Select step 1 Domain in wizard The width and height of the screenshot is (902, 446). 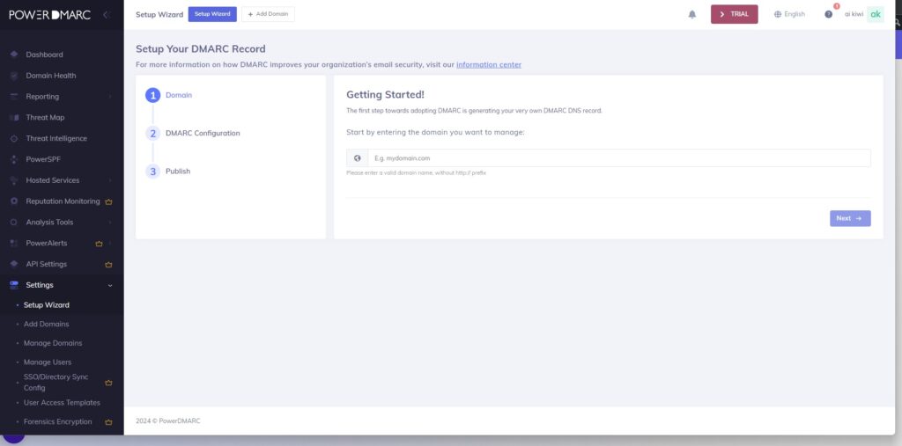169,95
